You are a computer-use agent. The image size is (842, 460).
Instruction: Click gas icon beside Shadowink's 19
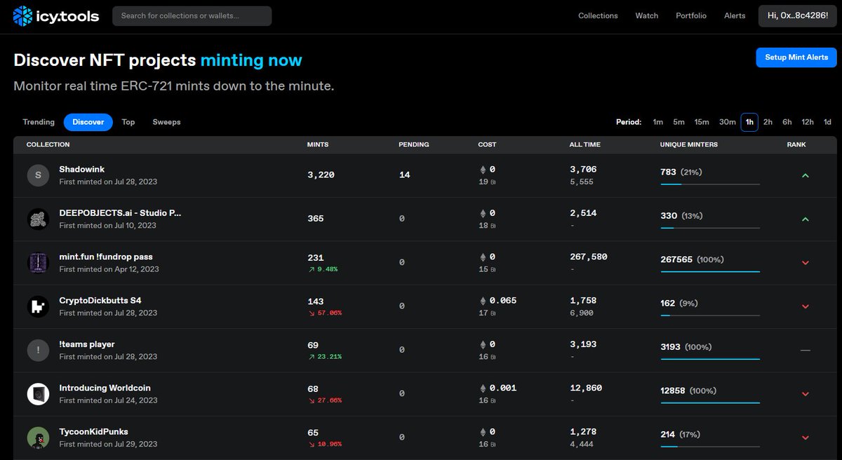coord(493,182)
